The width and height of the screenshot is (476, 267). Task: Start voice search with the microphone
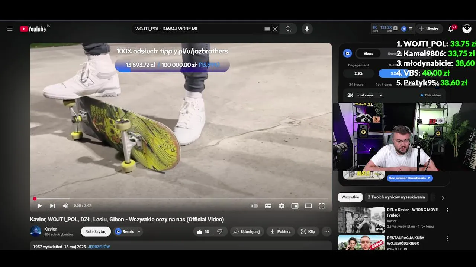307,29
